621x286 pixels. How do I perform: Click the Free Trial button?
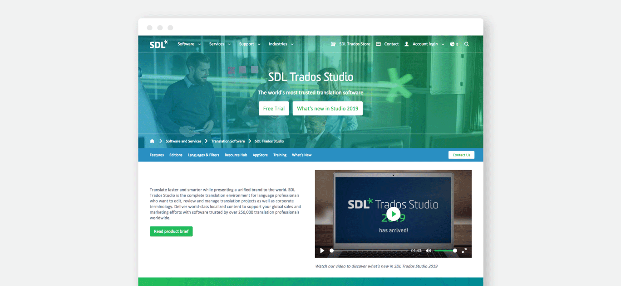click(x=274, y=108)
